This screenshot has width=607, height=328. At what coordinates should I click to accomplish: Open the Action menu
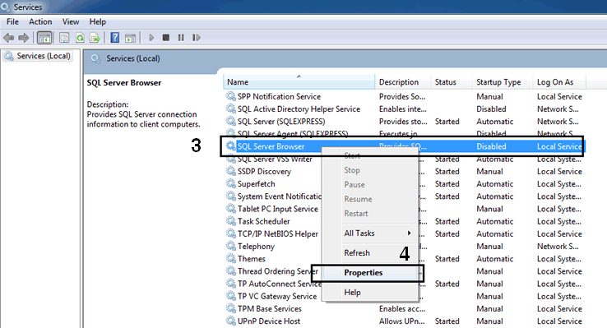40,21
